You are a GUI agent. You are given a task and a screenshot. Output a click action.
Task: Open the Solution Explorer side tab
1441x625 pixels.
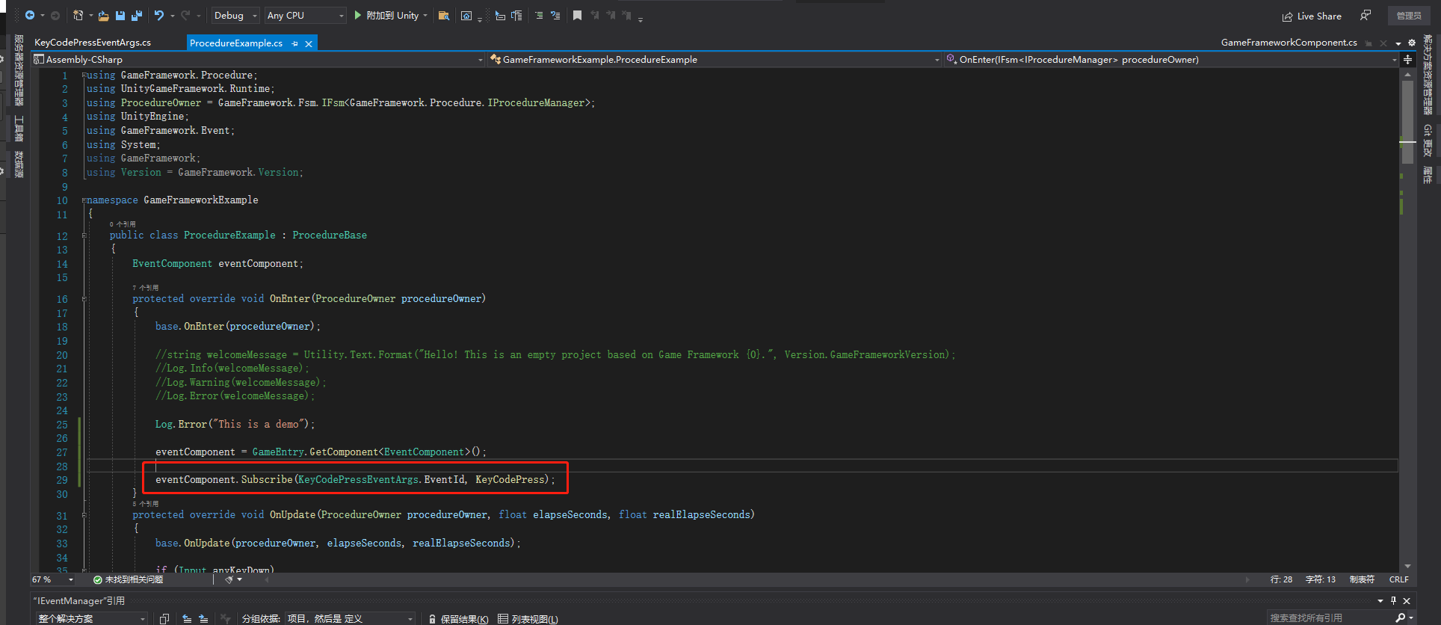(1428, 75)
